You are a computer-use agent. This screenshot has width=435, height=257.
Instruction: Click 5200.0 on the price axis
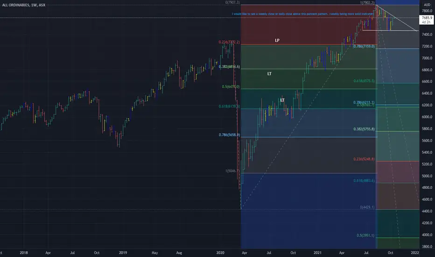427,164
